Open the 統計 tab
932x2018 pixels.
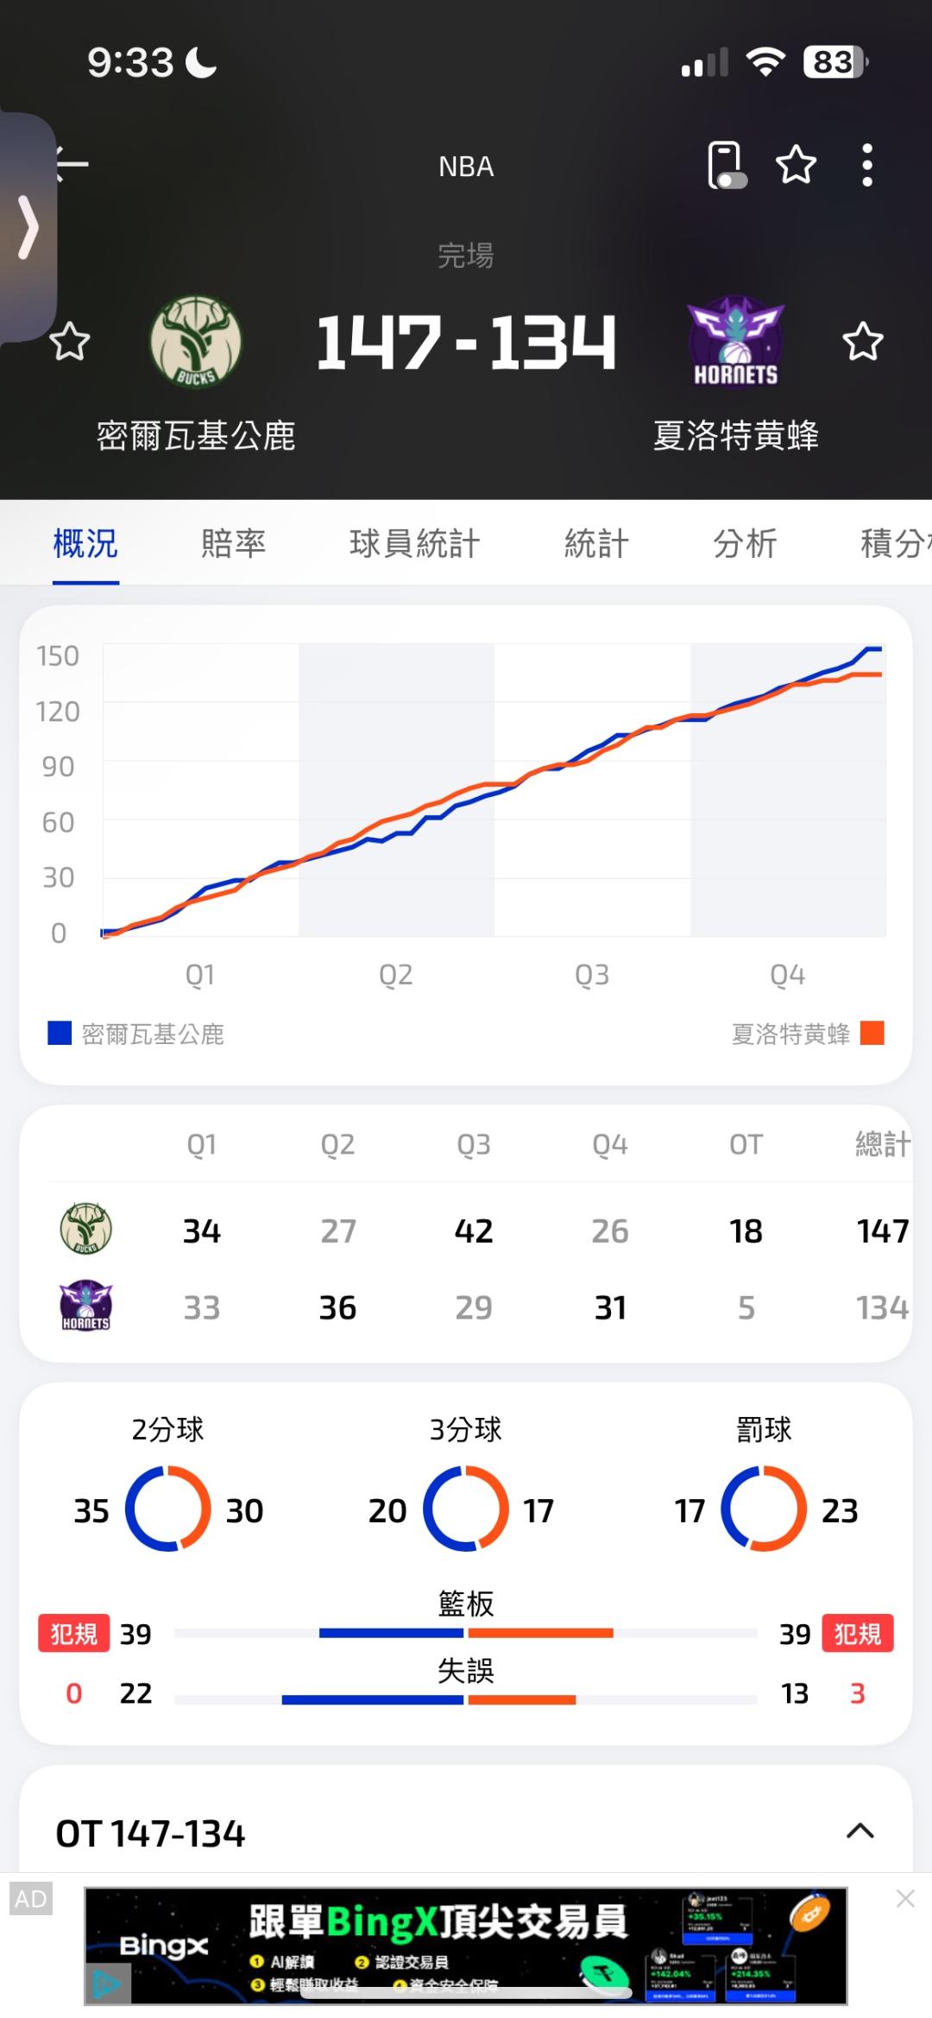(x=596, y=544)
